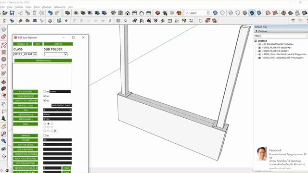Click the blue Undo arrow

point(50,13)
